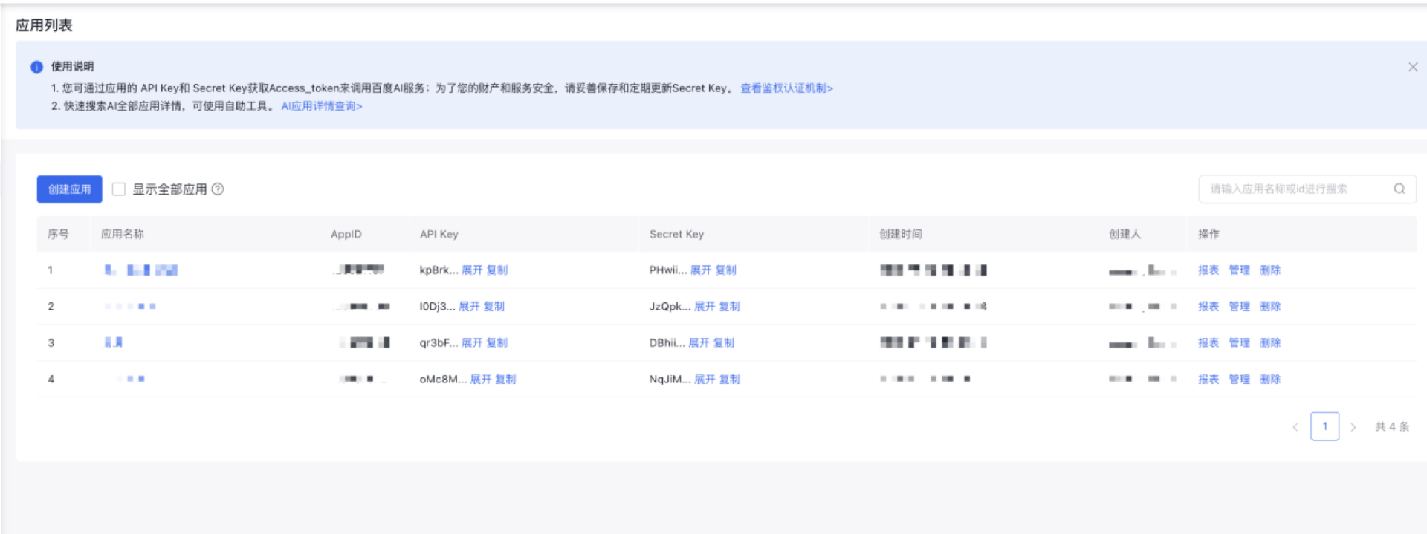Click the blue info icon beside 使用说明

click(36, 67)
